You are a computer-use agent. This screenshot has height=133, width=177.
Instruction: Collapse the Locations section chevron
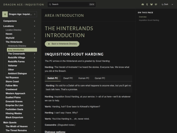[34, 26]
